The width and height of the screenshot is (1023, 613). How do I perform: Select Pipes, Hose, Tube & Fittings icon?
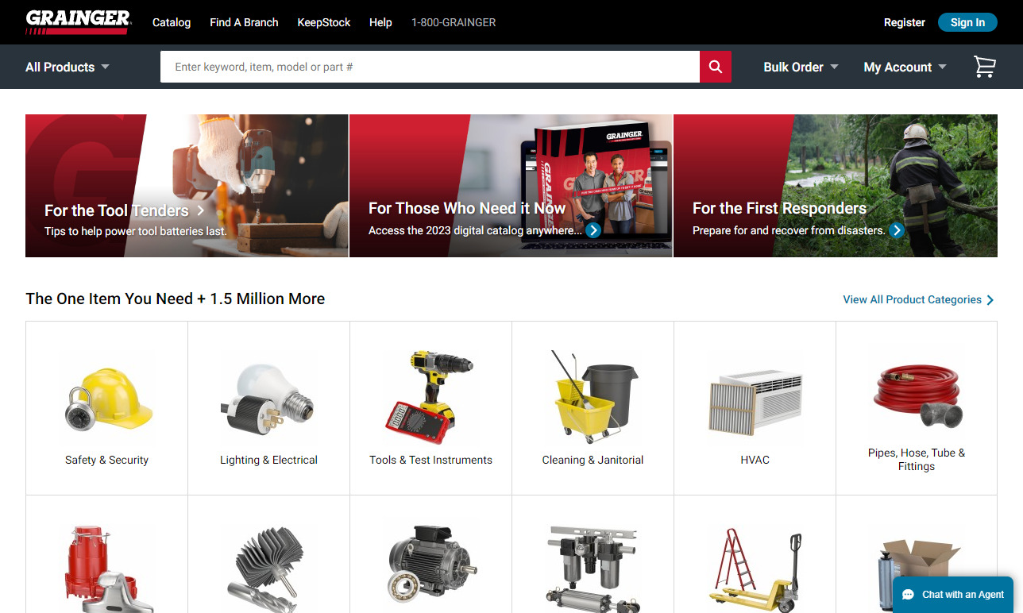click(917, 394)
